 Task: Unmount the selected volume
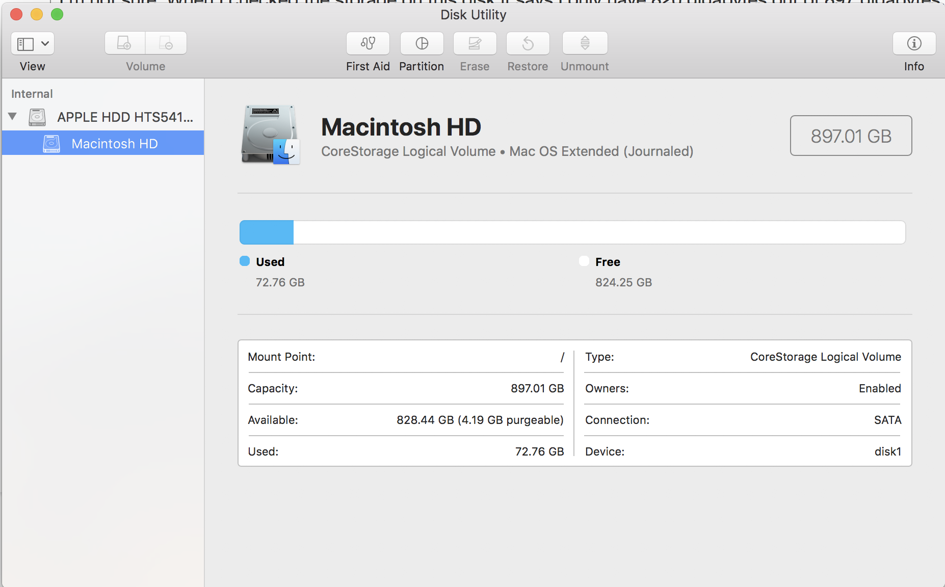click(x=585, y=43)
